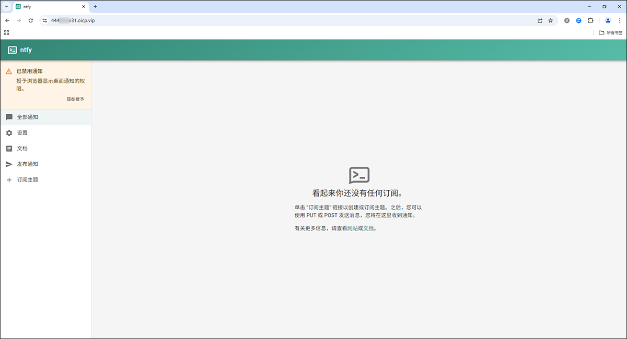Click the 看起来你还没有任何订阅 heading
Screen dimensions: 627x339
pyautogui.click(x=359, y=193)
